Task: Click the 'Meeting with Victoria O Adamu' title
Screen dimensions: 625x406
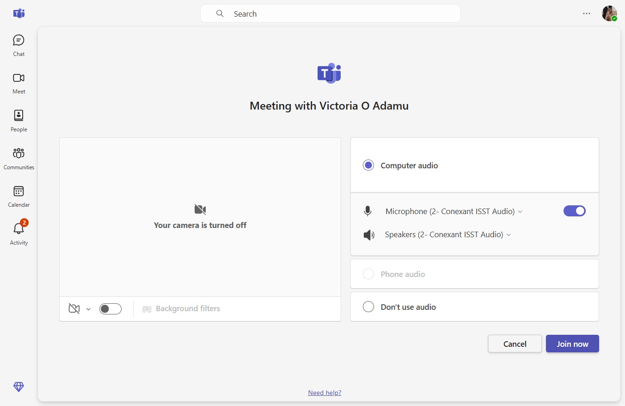Action: 329,106
